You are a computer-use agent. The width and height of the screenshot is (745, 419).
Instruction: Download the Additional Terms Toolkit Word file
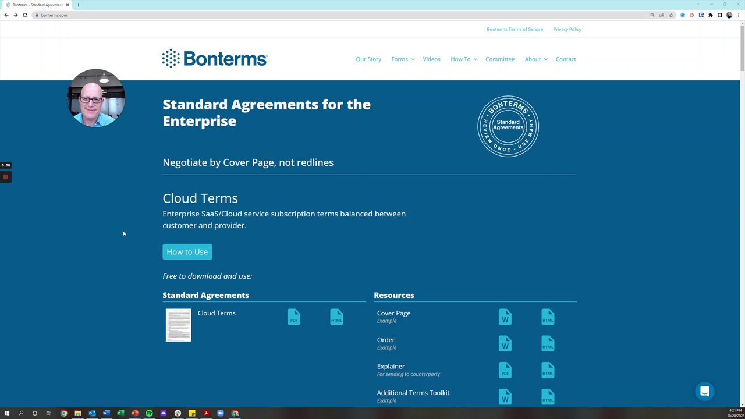(x=505, y=397)
